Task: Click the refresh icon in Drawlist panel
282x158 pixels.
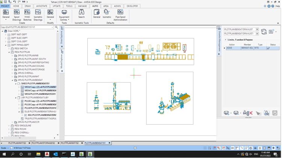Action: pyautogui.click(x=264, y=32)
